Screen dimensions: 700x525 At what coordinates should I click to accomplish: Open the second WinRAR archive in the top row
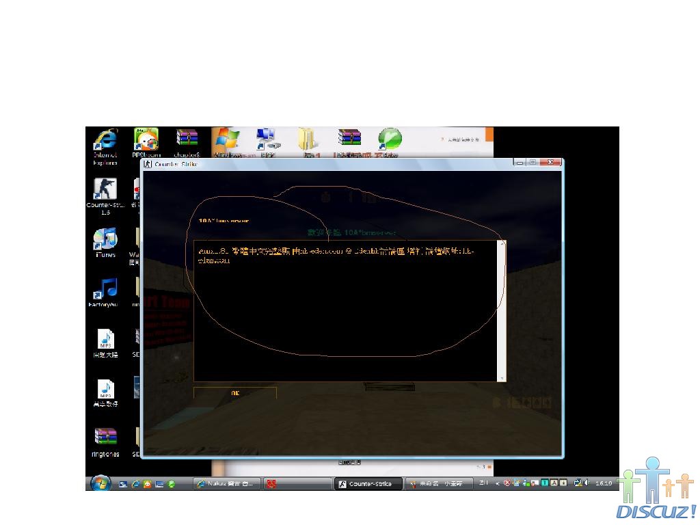pyautogui.click(x=349, y=137)
